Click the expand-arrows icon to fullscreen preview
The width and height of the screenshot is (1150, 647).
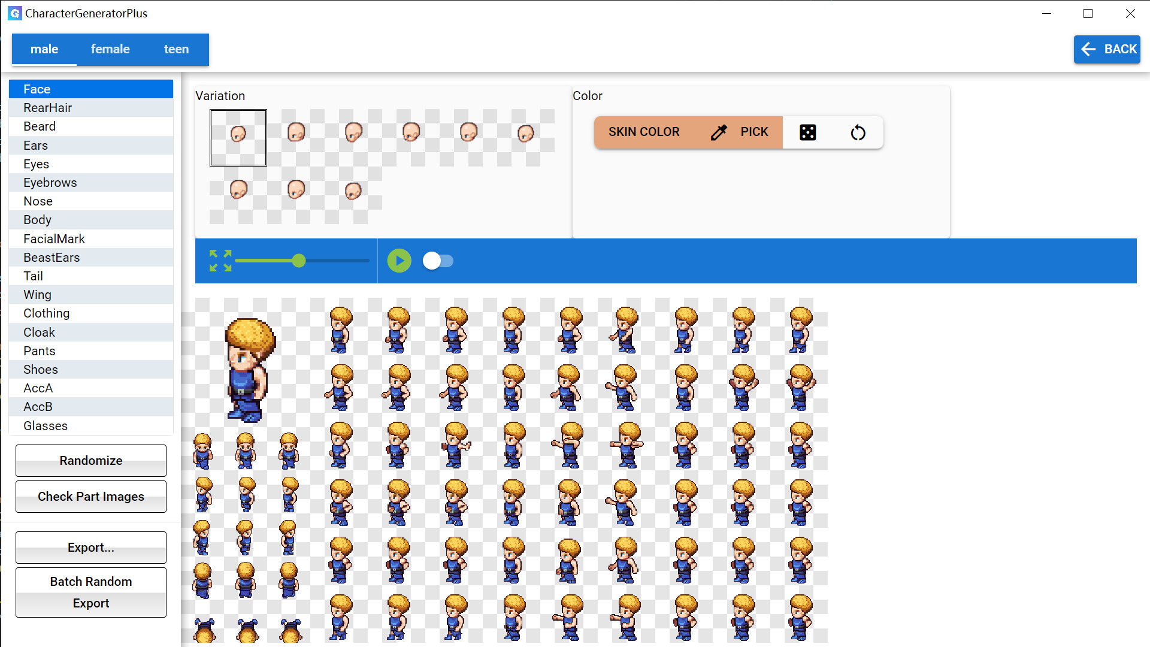click(220, 261)
